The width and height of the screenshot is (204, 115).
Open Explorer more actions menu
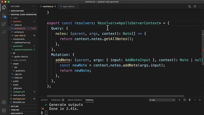coord(33,6)
